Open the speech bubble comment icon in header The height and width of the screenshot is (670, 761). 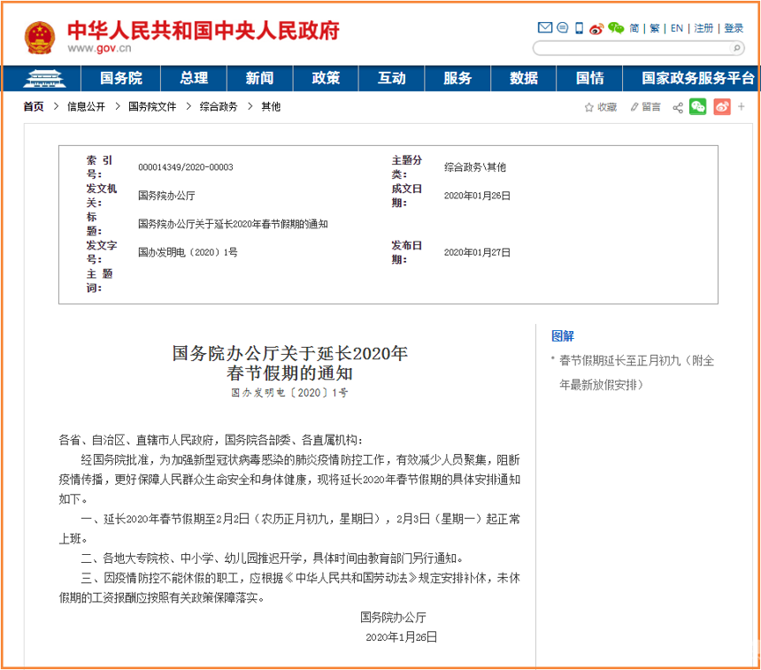pyautogui.click(x=562, y=28)
